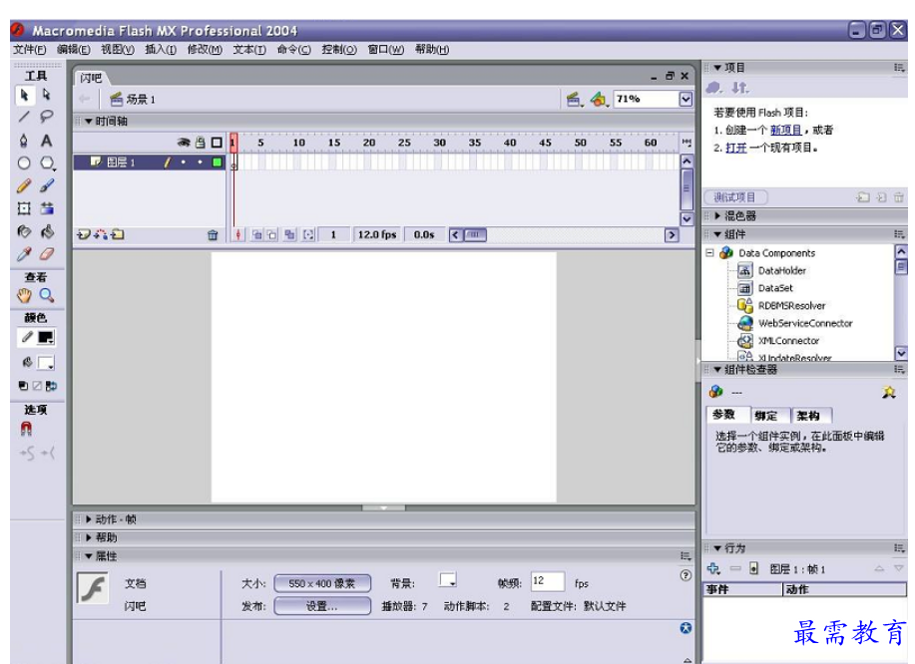The width and height of the screenshot is (915, 664).
Task: Select the Eyedropper tool
Action: point(25,254)
